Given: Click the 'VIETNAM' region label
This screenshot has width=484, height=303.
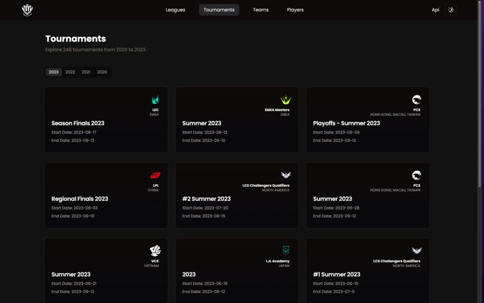Looking at the screenshot, I should (151, 266).
